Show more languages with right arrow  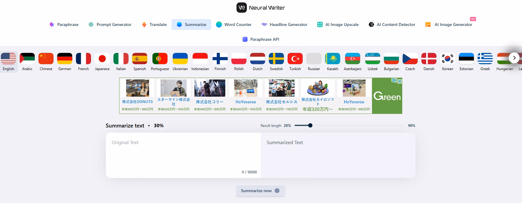tap(514, 58)
